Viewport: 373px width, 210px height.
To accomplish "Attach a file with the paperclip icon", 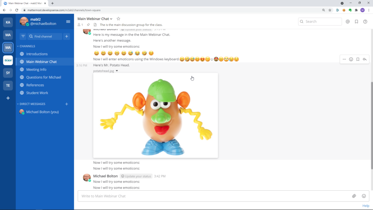I will coord(354,196).
